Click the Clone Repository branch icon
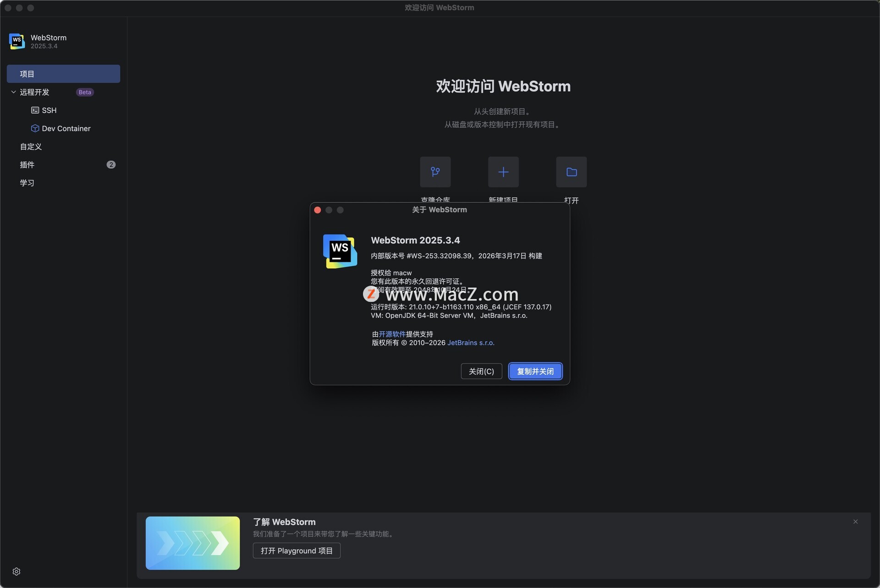 point(435,172)
